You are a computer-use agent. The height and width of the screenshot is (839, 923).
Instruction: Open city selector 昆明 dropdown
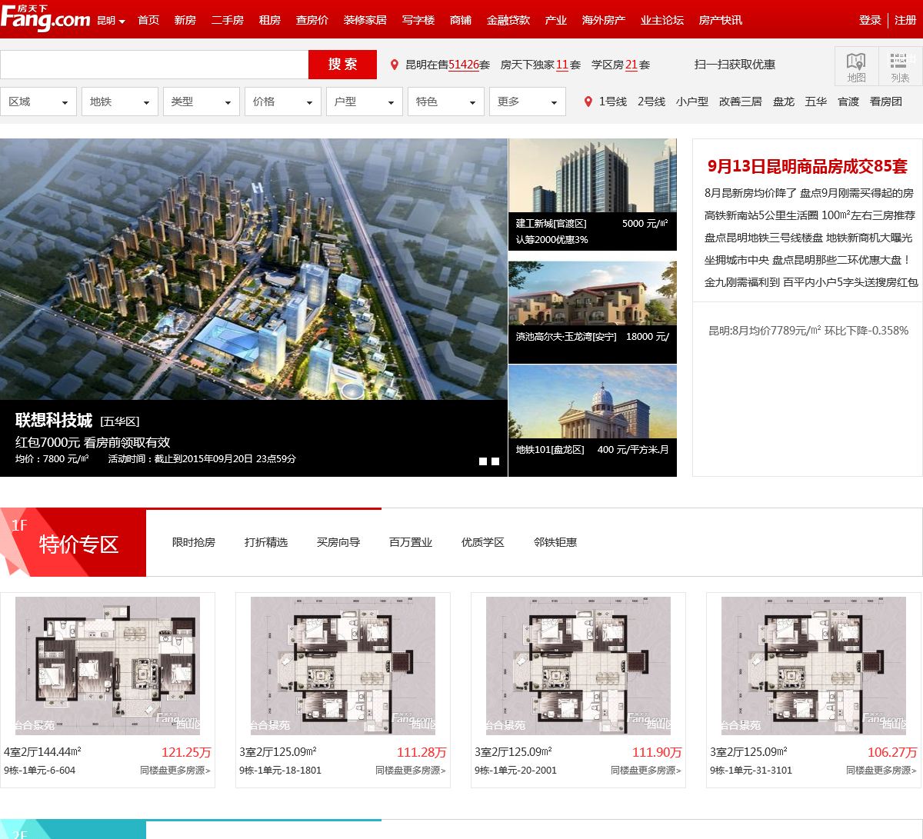(x=112, y=21)
